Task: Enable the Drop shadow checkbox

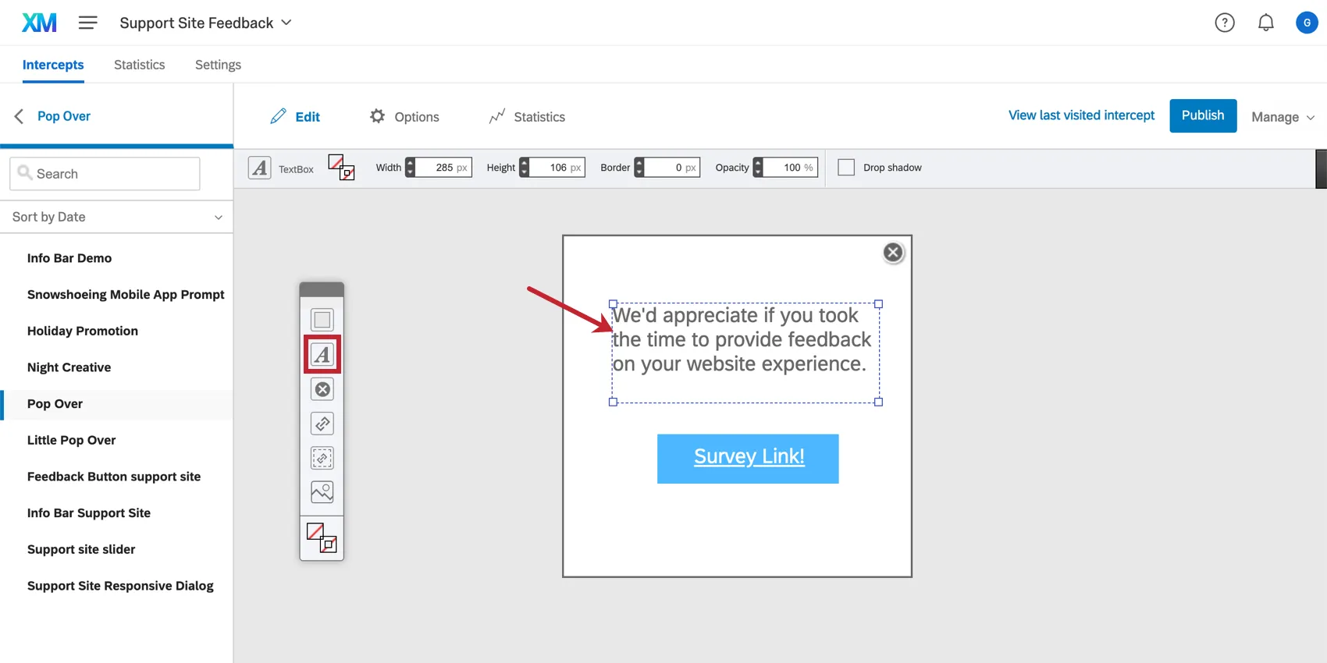Action: point(846,168)
